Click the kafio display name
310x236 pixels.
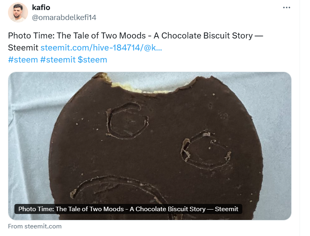pyautogui.click(x=41, y=8)
